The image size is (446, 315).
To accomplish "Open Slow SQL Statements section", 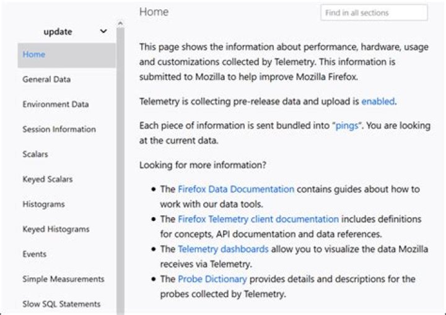I will (61, 304).
